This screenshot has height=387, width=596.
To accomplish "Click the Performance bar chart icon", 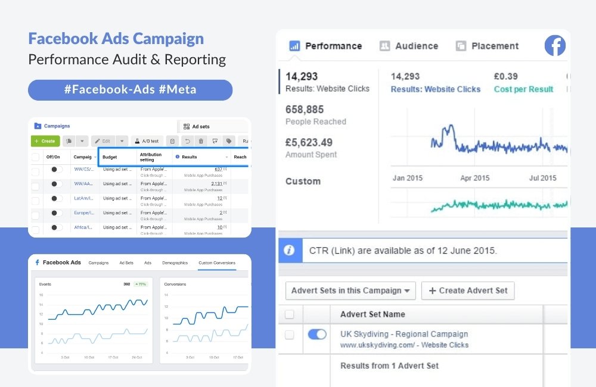I will (294, 46).
